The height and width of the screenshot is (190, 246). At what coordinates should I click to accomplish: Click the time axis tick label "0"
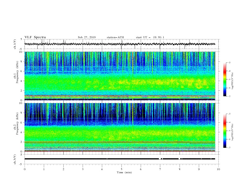25,169
